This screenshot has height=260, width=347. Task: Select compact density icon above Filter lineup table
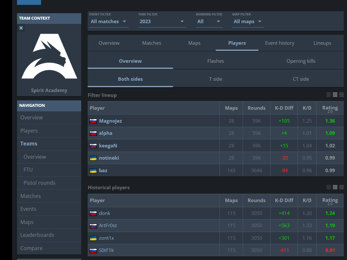click(329, 95)
